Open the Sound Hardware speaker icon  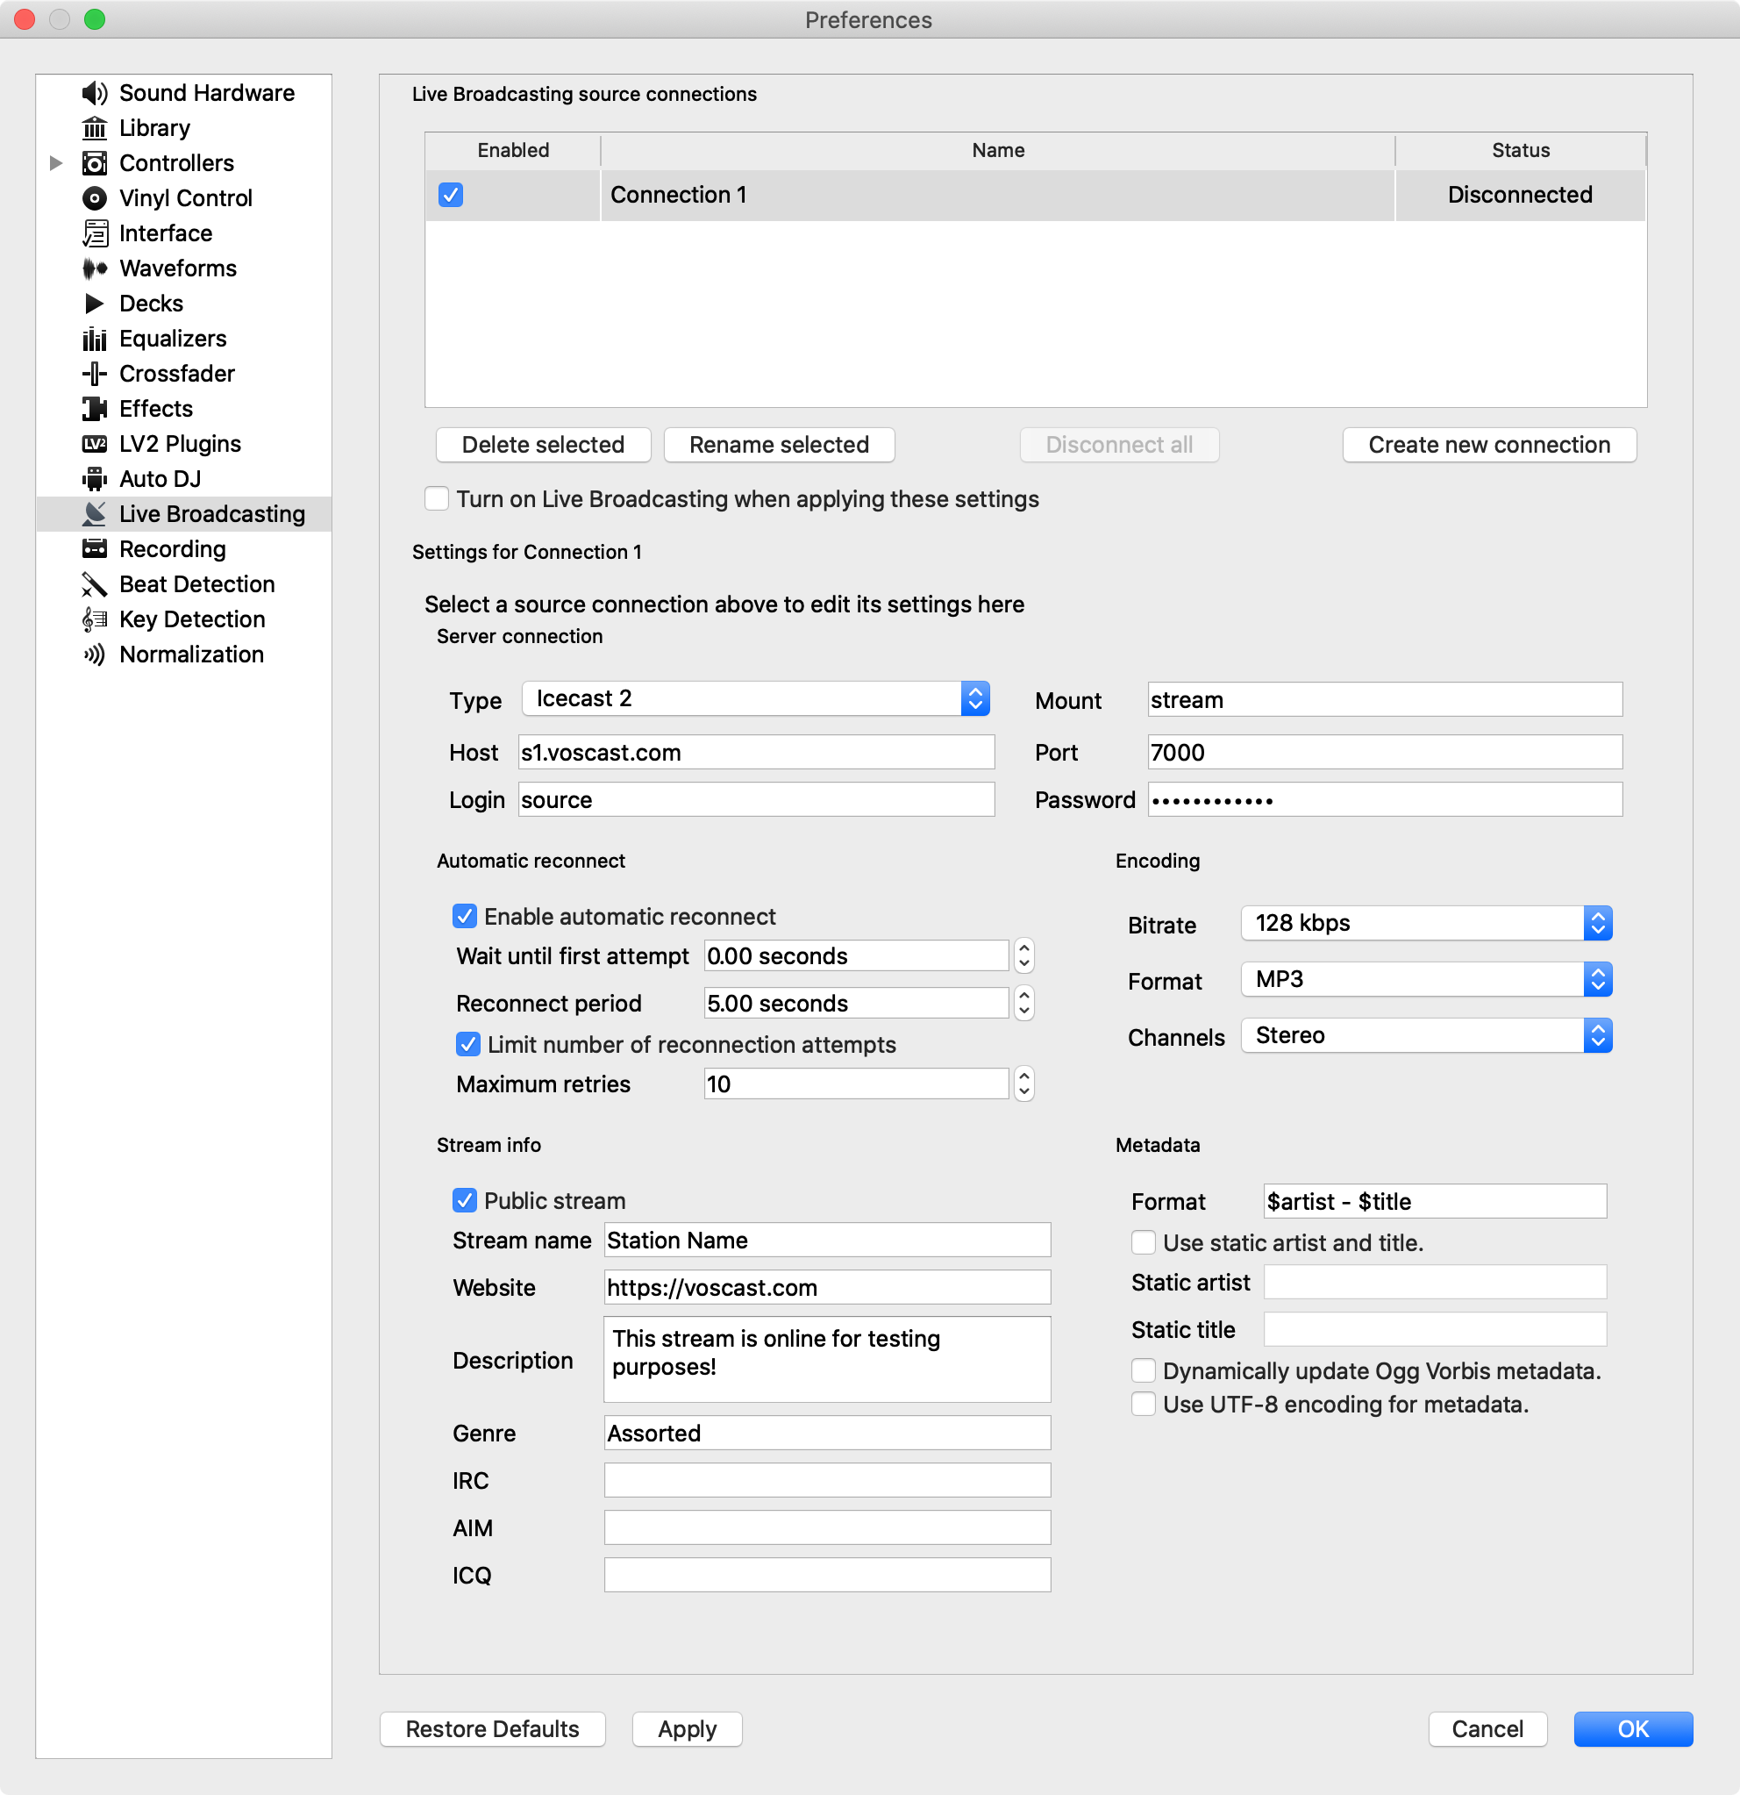click(x=94, y=92)
